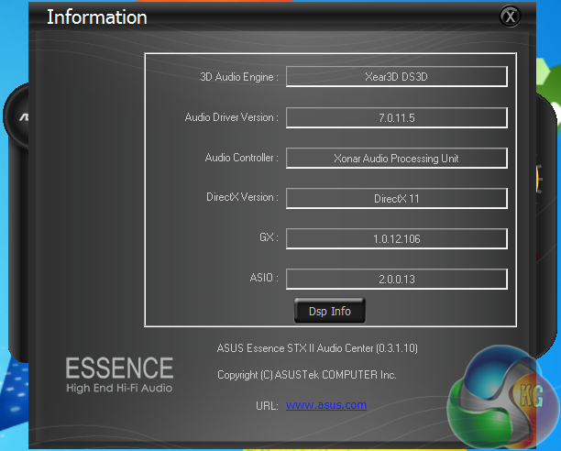Click the URL label
561x451 pixels.
click(267, 406)
